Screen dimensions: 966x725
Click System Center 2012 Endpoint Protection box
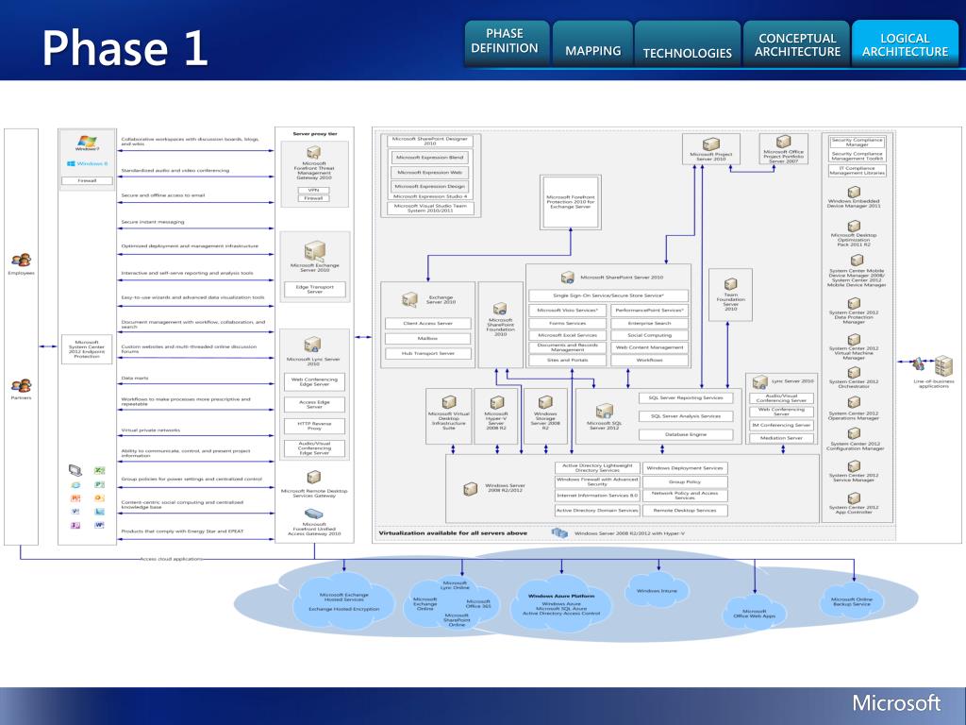[87, 349]
